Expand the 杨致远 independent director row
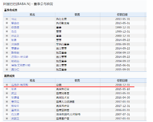This screenshot has height=122, width=153. (7, 61)
